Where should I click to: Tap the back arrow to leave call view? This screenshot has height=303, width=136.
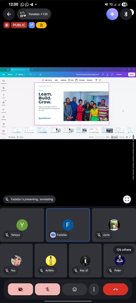point(9,14)
